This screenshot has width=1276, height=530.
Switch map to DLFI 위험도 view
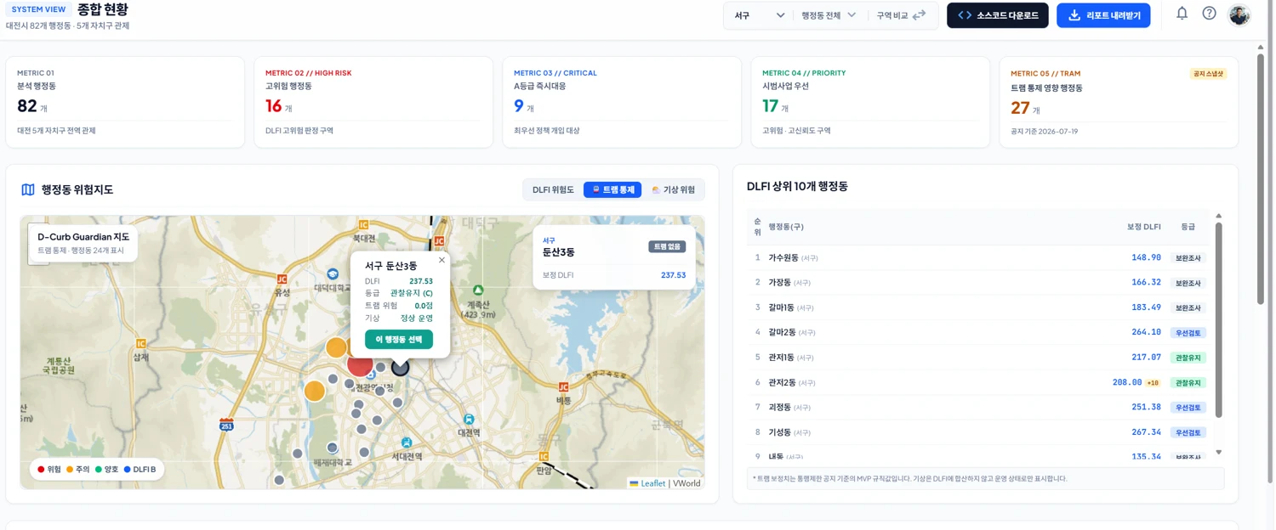pos(553,189)
